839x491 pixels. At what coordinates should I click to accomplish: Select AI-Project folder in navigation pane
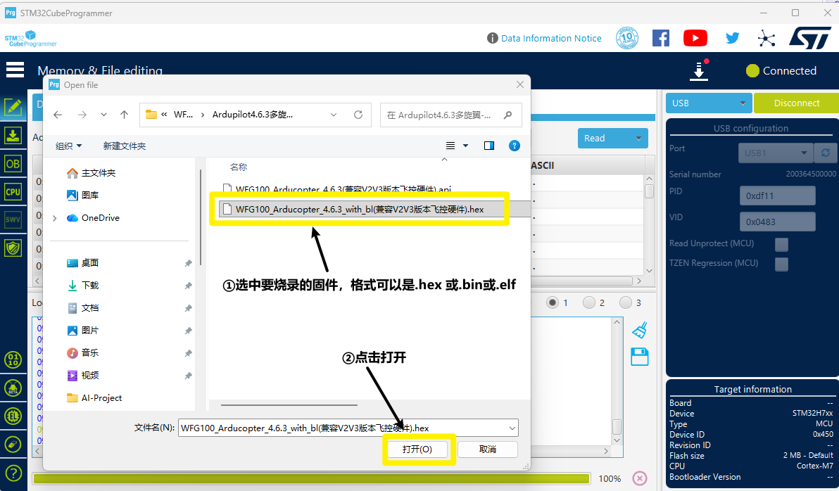[101, 397]
